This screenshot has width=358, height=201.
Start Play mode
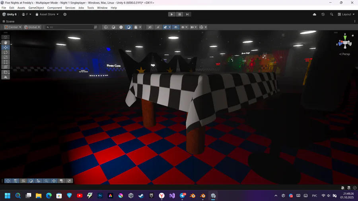tap(172, 14)
